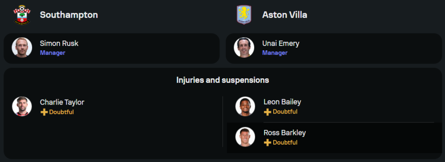This screenshot has height=162, width=445.
Task: Click the Southampton club crest
Action: tap(22, 15)
